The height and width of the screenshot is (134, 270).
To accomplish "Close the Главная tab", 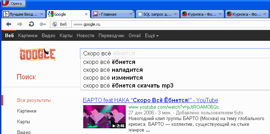I will coord(131,14).
